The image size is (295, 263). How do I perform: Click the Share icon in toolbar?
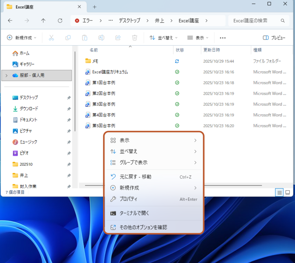[x=118, y=38]
